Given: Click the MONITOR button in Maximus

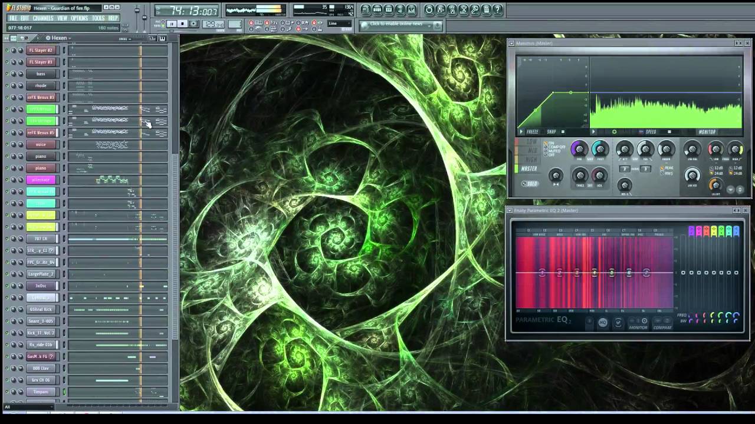Looking at the screenshot, I should pyautogui.click(x=707, y=132).
